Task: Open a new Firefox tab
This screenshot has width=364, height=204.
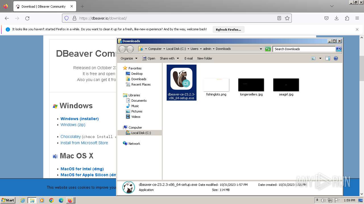Action: point(82,6)
